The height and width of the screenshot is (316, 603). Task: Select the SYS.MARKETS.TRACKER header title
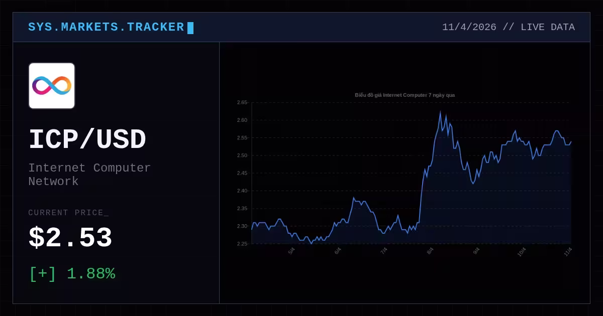(106, 27)
